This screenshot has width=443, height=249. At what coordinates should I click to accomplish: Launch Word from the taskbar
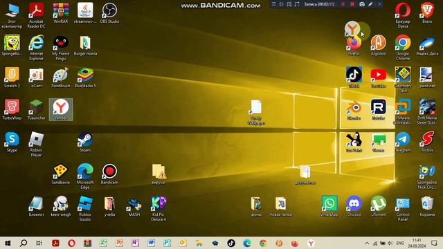pyautogui.click(x=151, y=243)
